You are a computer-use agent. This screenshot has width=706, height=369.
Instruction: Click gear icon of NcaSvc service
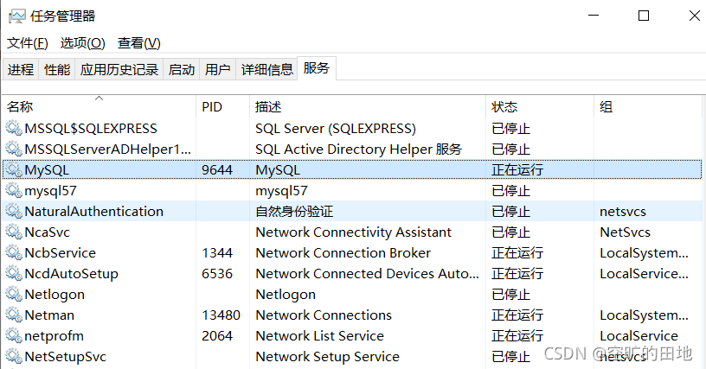[14, 232]
